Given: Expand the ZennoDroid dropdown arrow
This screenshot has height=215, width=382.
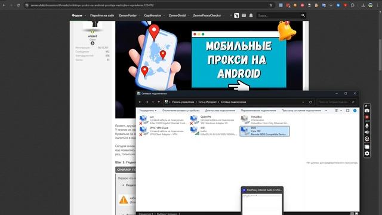Looking at the screenshot, I should 189,16.
